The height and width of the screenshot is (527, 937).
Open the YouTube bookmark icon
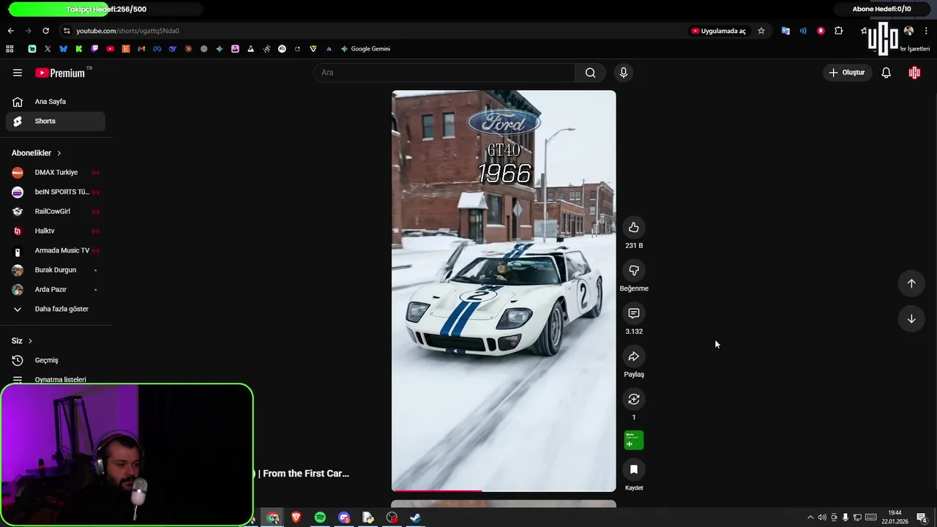(x=111, y=49)
